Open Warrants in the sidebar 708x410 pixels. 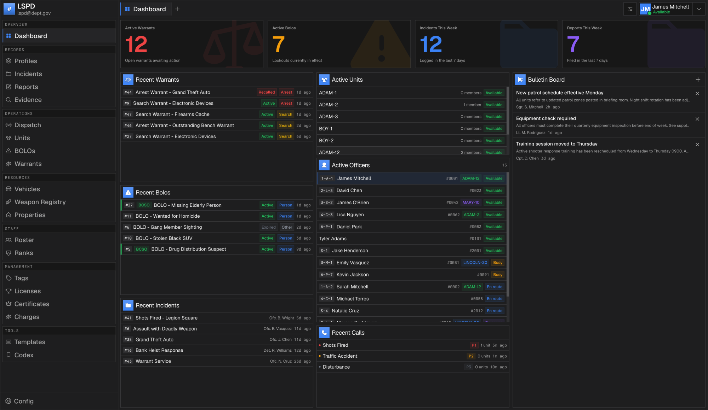(x=59, y=164)
